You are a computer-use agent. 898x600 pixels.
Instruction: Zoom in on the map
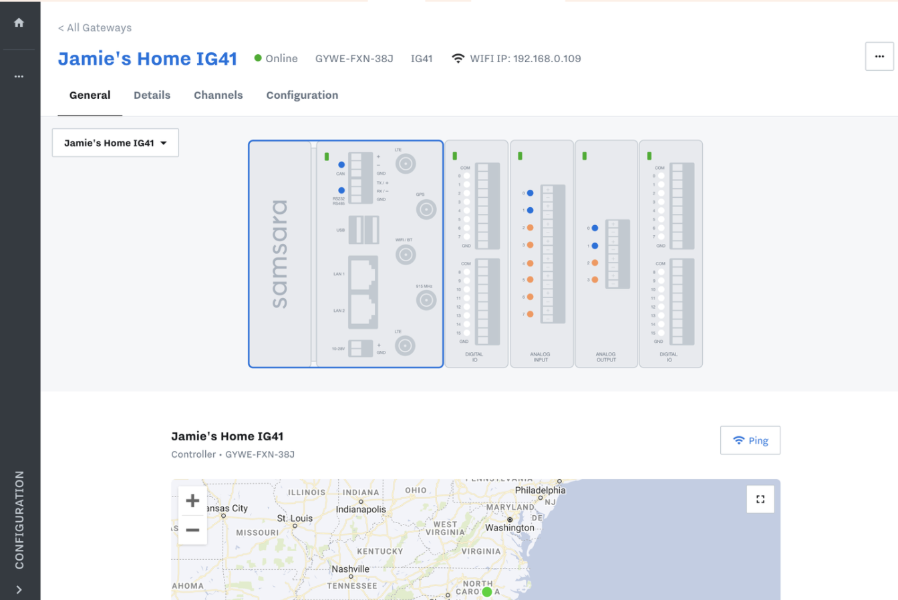192,500
